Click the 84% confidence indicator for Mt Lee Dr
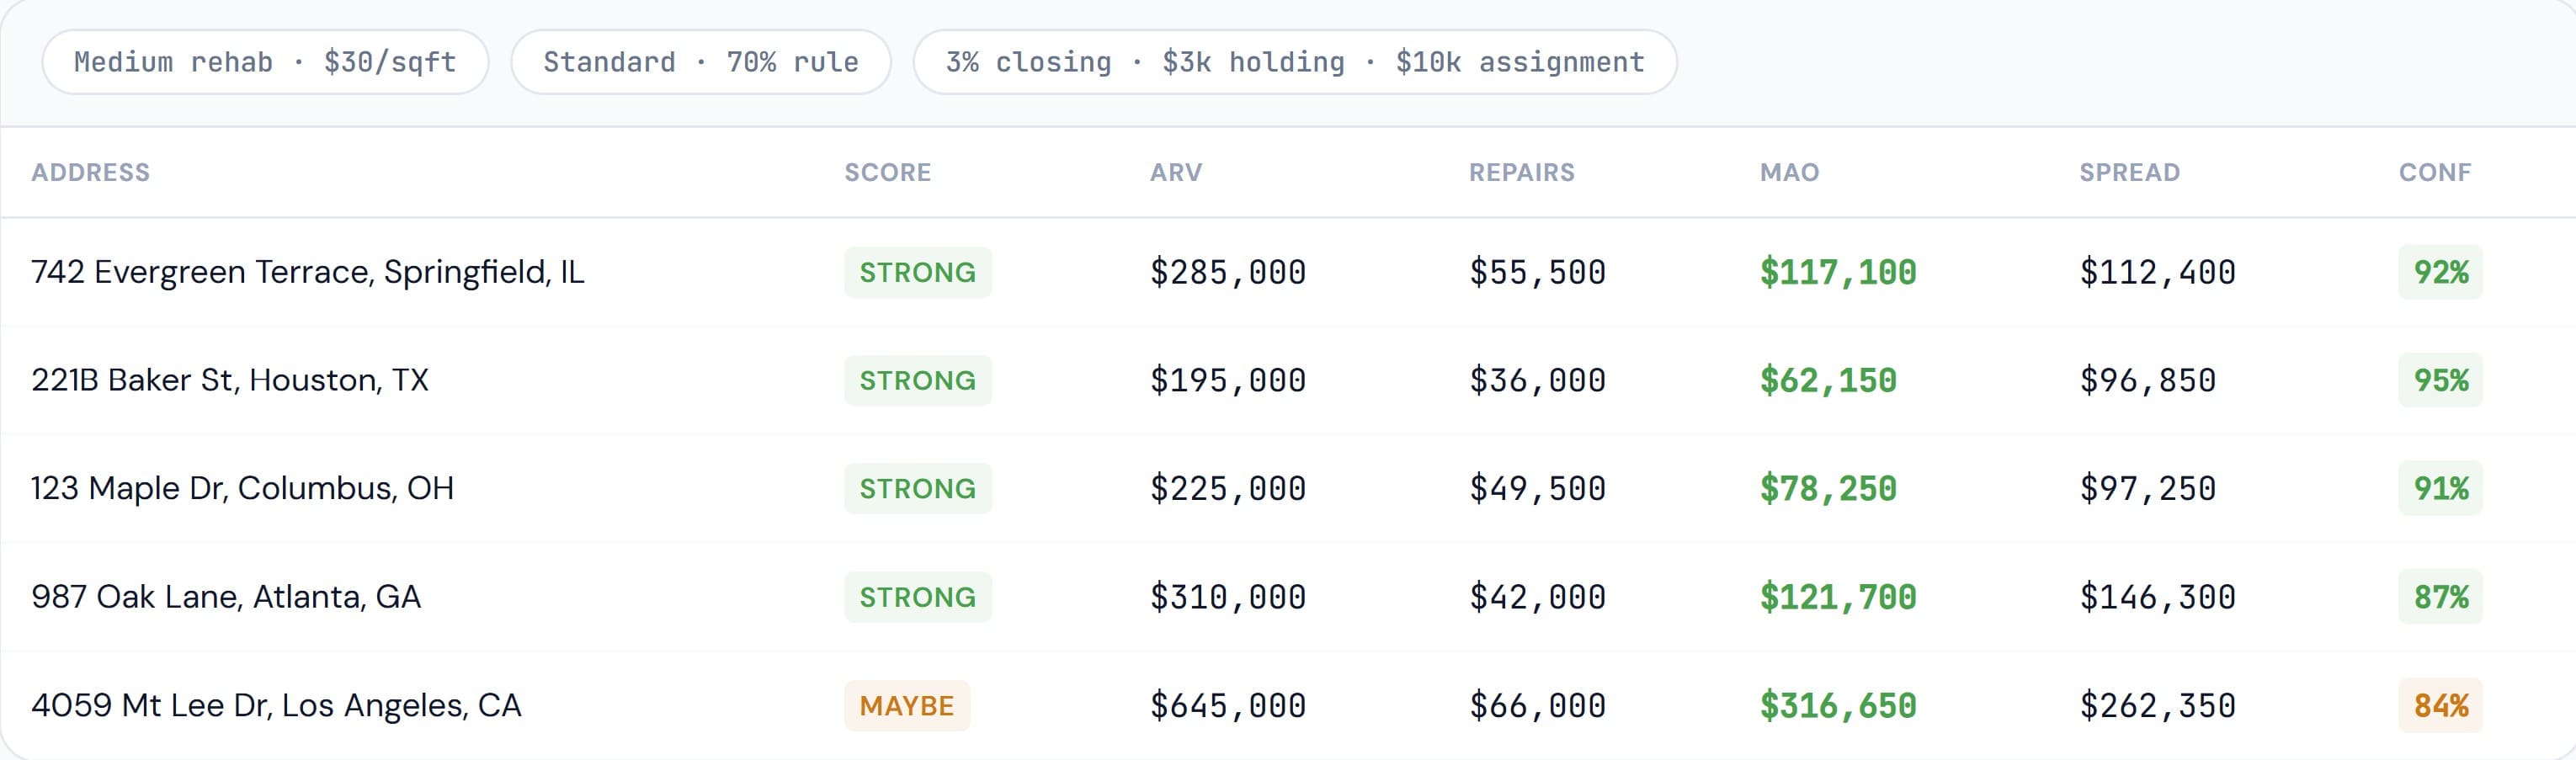This screenshot has width=2576, height=760. [x=2440, y=705]
